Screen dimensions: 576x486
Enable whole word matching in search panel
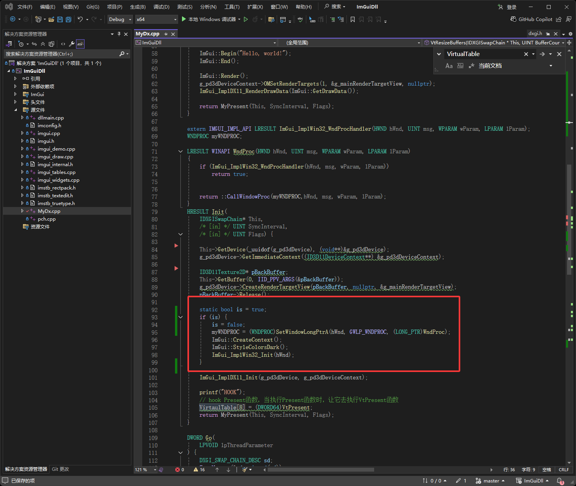(x=460, y=66)
